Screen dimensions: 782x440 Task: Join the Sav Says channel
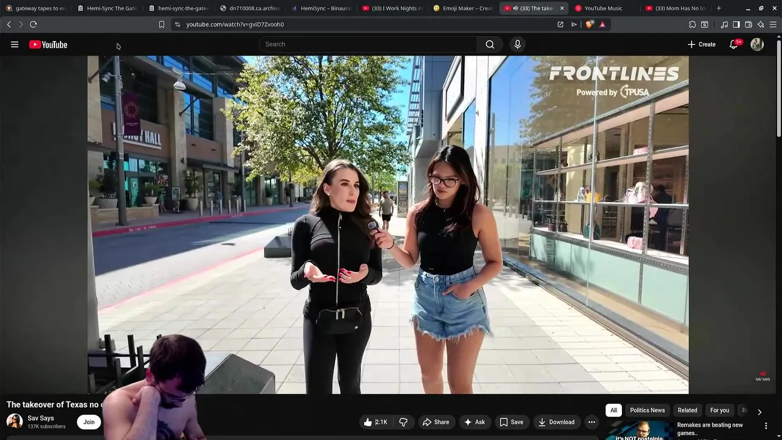(89, 422)
